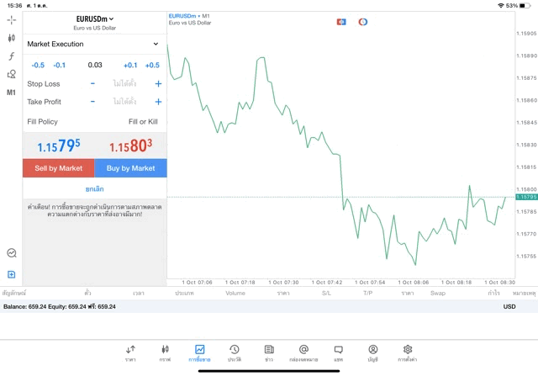The height and width of the screenshot is (376, 538).
Task: Tap the red 1.15803 ask price
Action: tap(131, 146)
